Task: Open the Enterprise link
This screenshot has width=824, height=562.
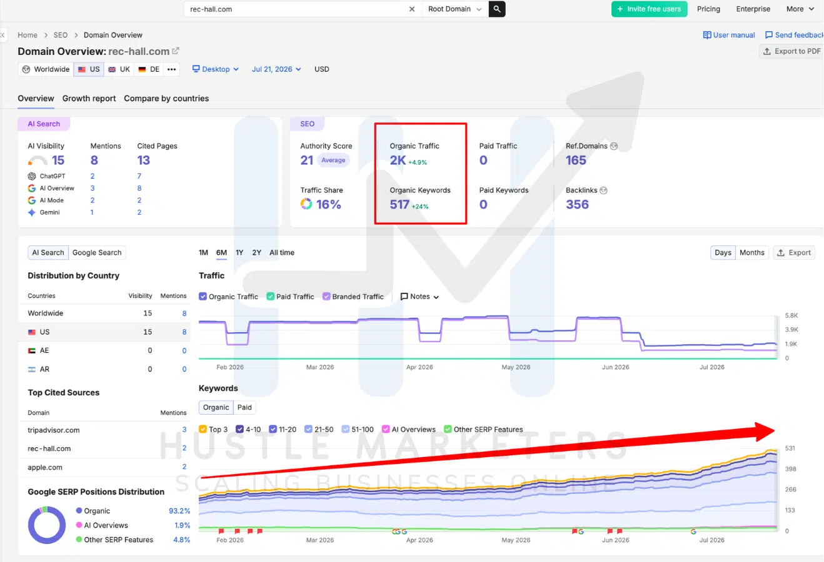Action: pyautogui.click(x=753, y=9)
